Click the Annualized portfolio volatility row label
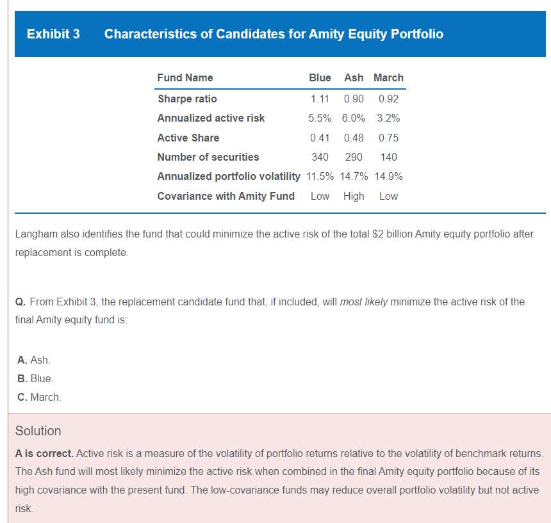Viewport: 551px width, 523px height. pos(229,176)
